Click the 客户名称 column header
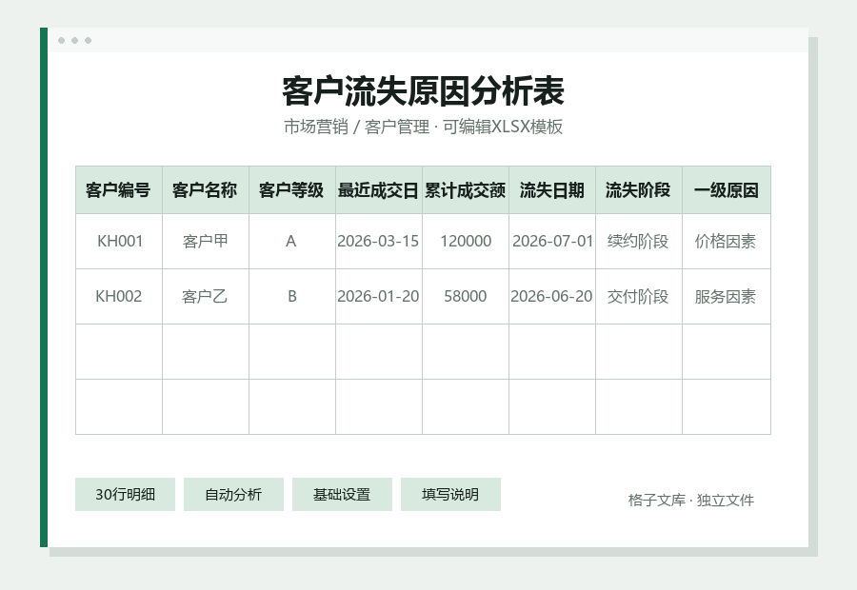Screen dimensions: 857x590 pyautogui.click(x=206, y=190)
